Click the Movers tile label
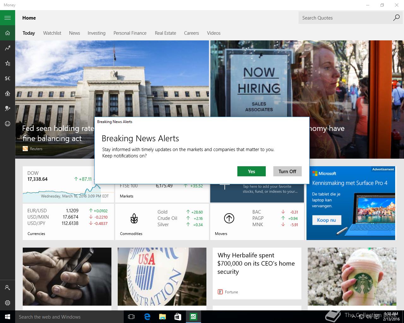This screenshot has width=404, height=323. coord(221,234)
